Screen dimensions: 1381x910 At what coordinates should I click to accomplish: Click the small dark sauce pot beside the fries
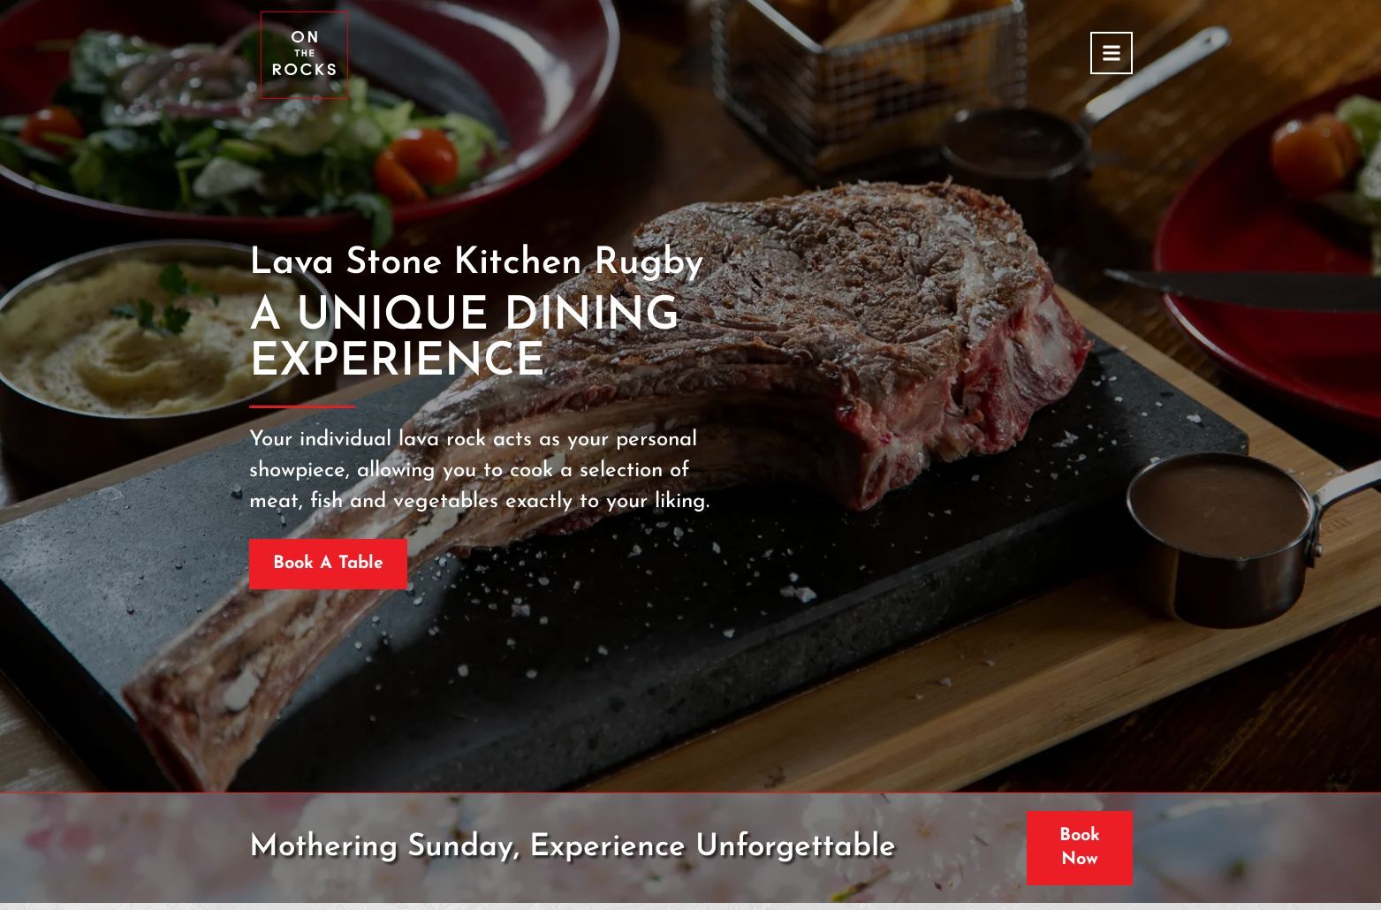tap(1016, 146)
